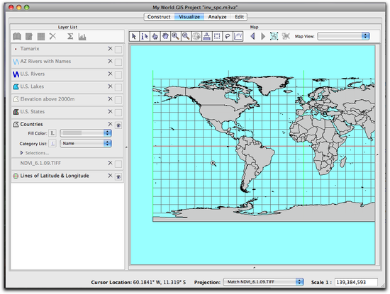Image resolution: width=390 pixels, height=294 pixels.
Task: Show the Tamarix layer checkbox
Action: 118,50
